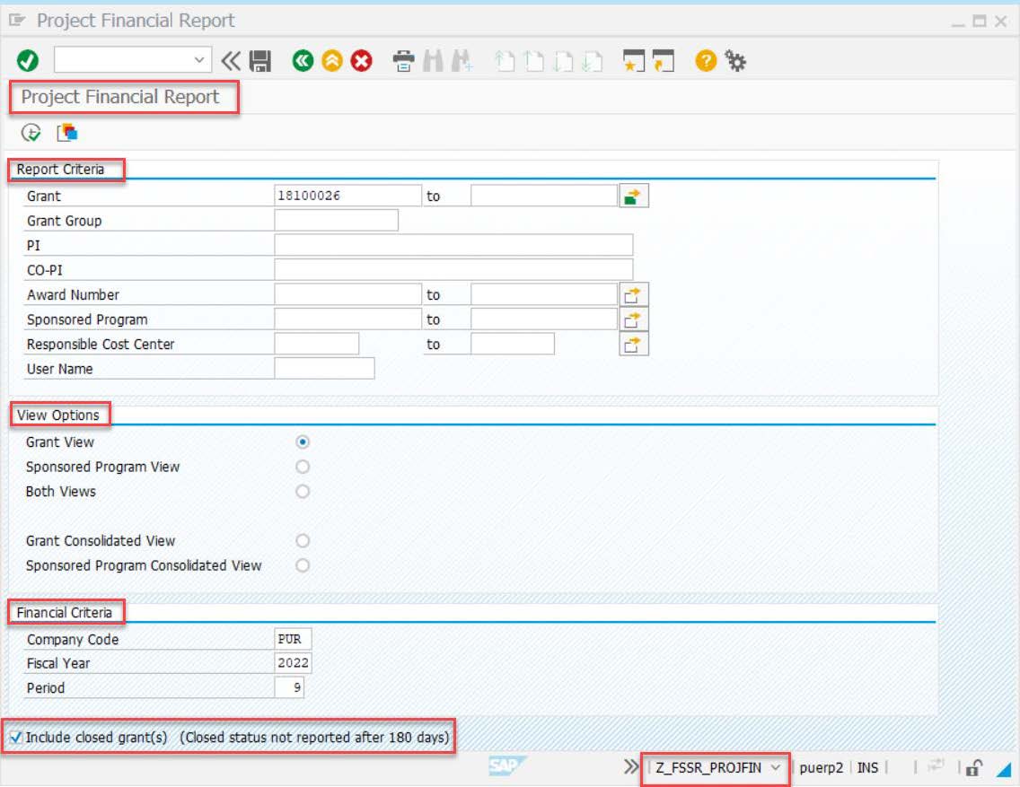Click the Find Next binoculars icon
This screenshot has height=787, width=1020.
tap(462, 61)
